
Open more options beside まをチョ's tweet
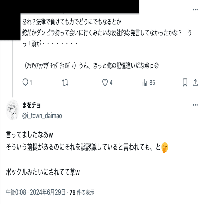195,105
